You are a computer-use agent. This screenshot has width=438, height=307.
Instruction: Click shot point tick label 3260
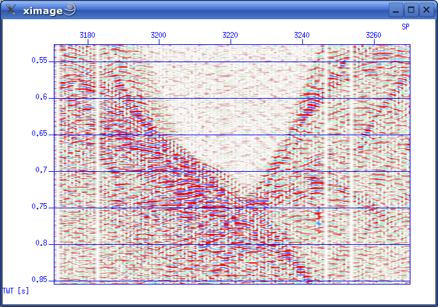click(x=374, y=35)
